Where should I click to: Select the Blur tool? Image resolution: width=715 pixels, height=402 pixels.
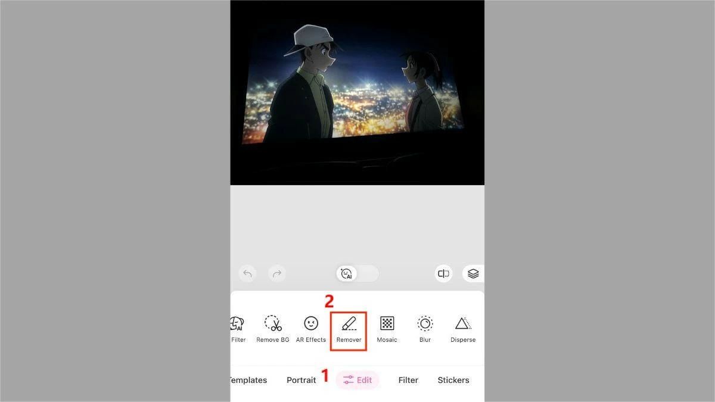(425, 328)
